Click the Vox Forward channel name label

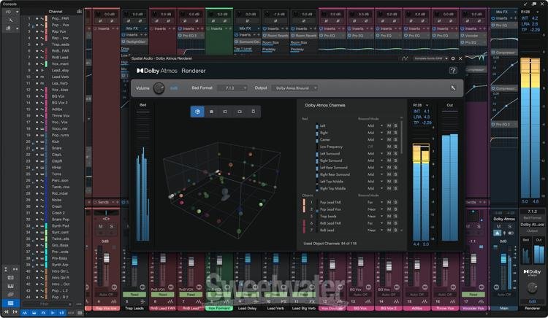click(219, 309)
